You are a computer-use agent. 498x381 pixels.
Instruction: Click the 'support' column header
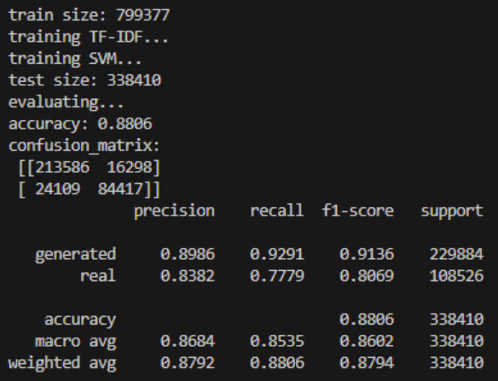click(x=452, y=211)
